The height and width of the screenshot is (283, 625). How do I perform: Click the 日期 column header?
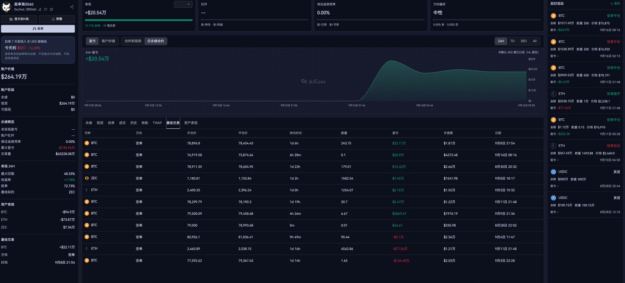498,133
